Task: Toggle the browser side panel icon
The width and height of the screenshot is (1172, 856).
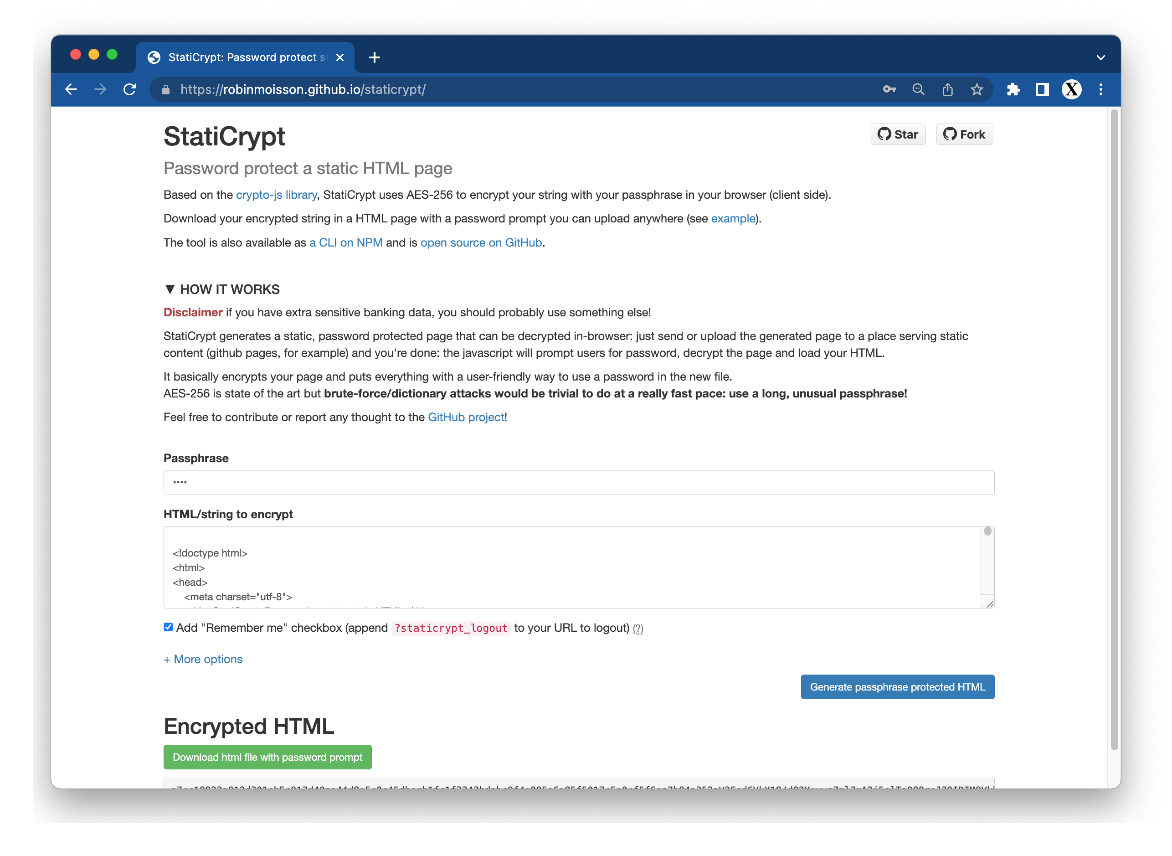Action: 1042,89
